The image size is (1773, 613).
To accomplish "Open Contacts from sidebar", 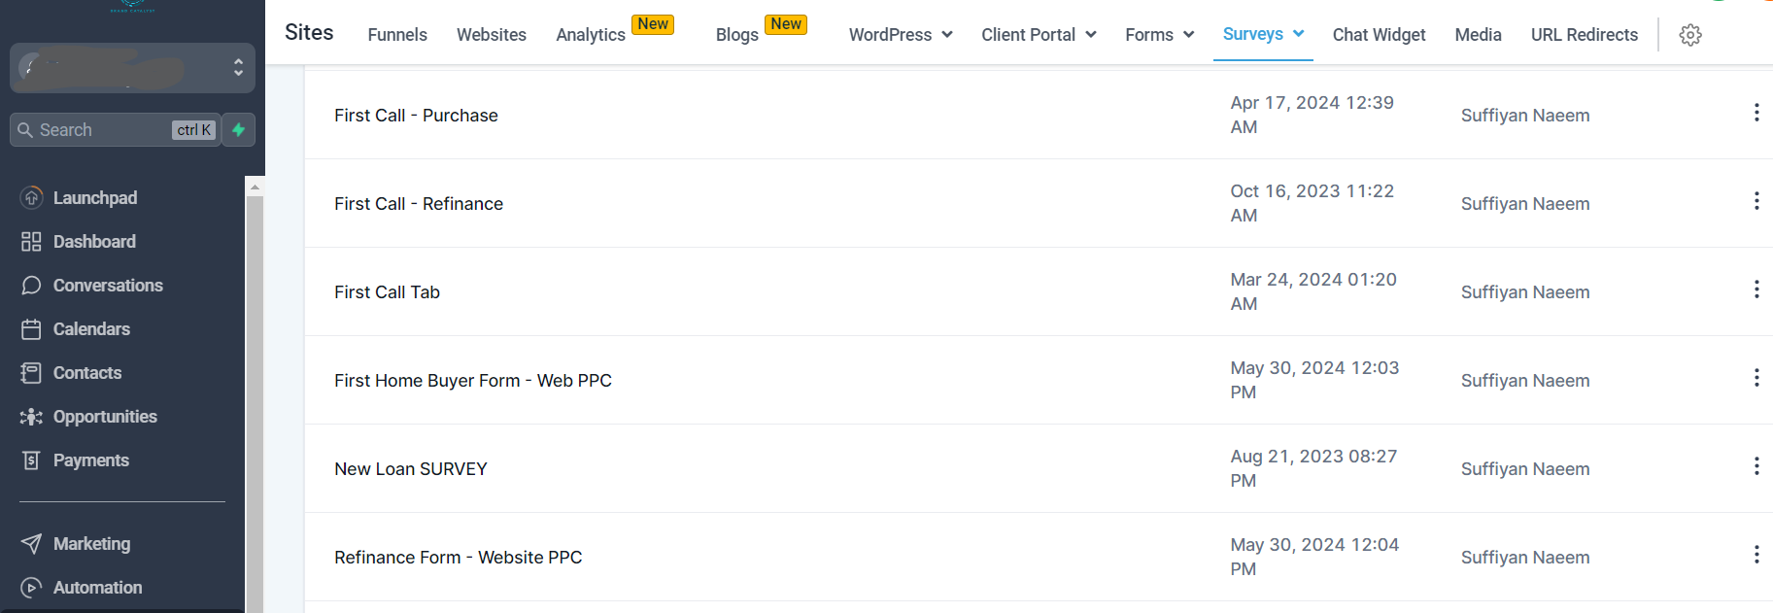I will click(87, 373).
